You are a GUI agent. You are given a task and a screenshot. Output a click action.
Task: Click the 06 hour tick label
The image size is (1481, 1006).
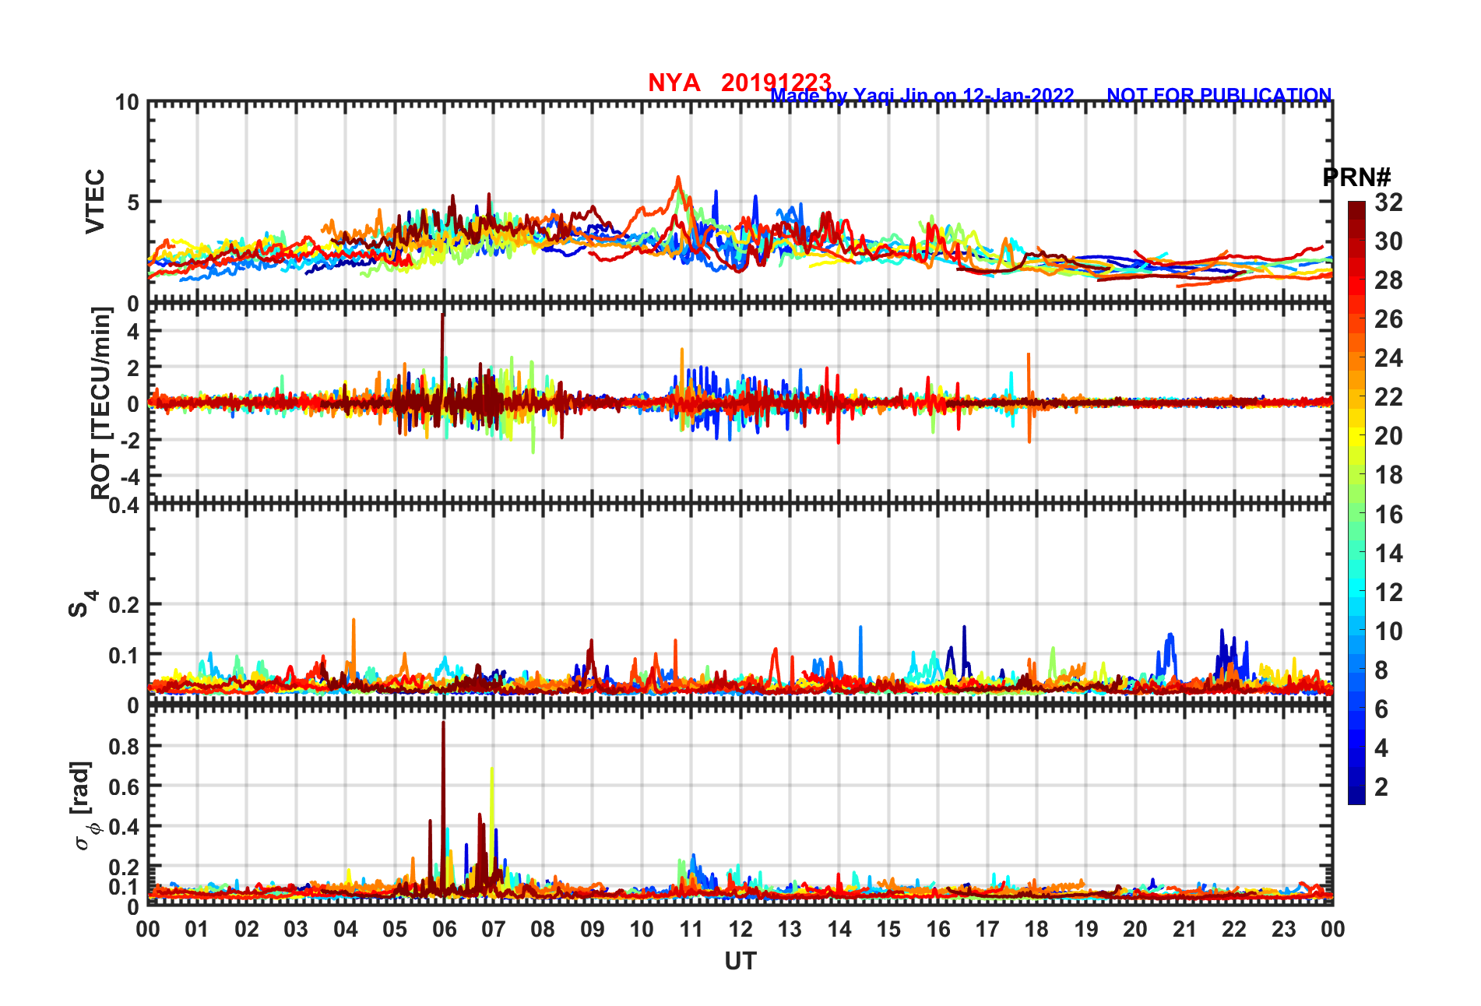(444, 929)
